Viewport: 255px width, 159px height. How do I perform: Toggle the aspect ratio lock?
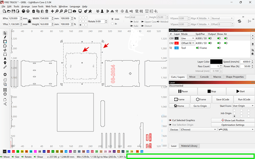[30, 21]
